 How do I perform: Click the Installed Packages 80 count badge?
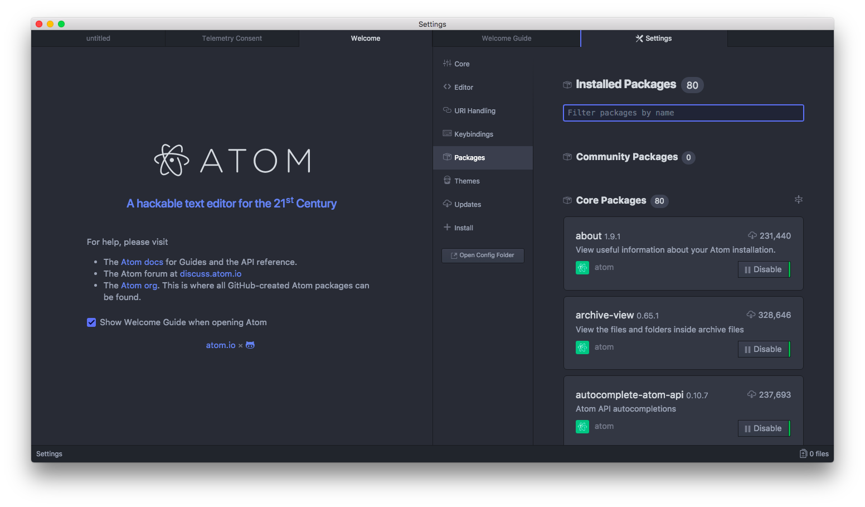pyautogui.click(x=692, y=85)
